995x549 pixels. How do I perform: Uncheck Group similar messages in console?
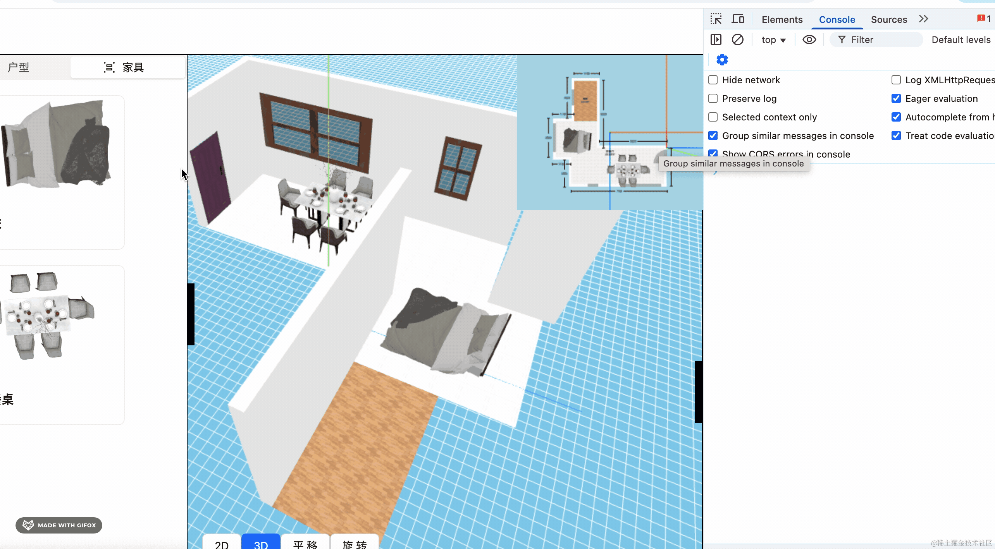(713, 136)
